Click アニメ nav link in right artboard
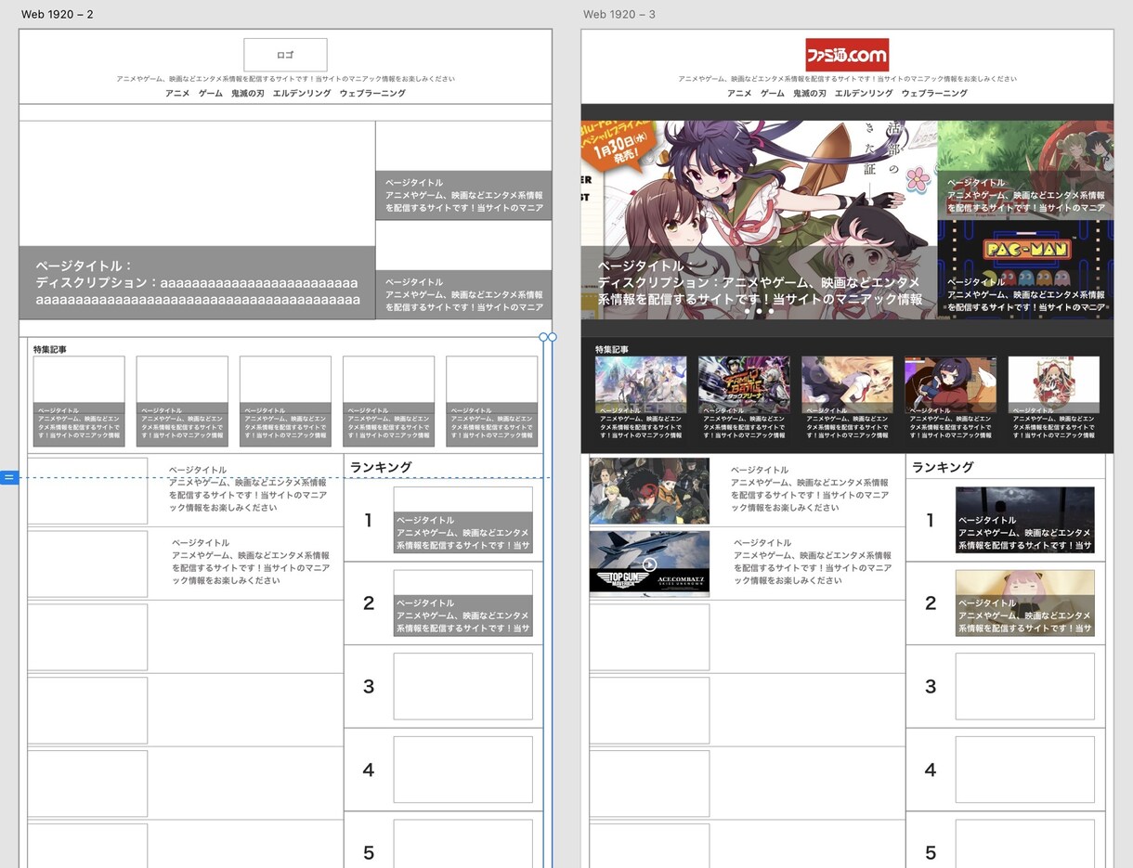This screenshot has width=1133, height=868. tap(739, 94)
